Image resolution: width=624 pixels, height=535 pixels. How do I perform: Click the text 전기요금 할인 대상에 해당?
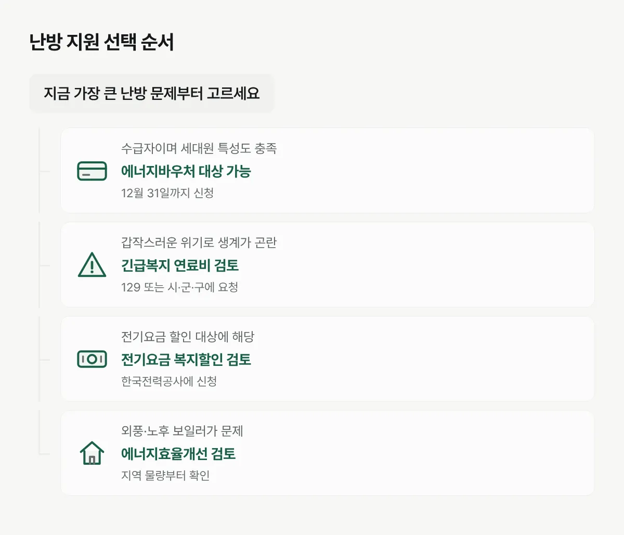188,337
